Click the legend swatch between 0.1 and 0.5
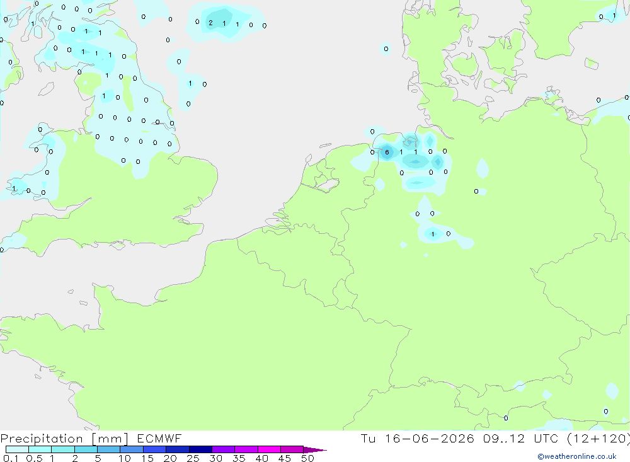Image resolution: width=630 pixels, height=462 pixels. click(x=17, y=449)
